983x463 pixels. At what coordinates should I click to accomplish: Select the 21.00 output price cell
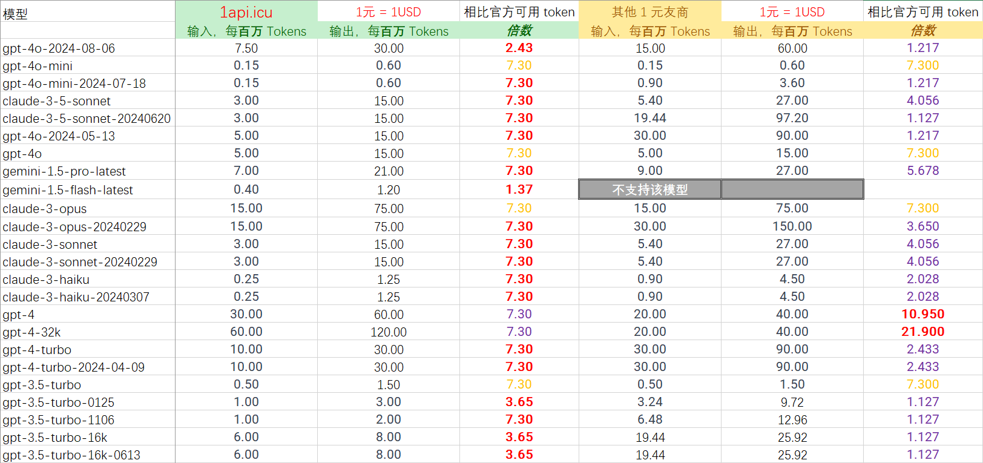pyautogui.click(x=389, y=171)
